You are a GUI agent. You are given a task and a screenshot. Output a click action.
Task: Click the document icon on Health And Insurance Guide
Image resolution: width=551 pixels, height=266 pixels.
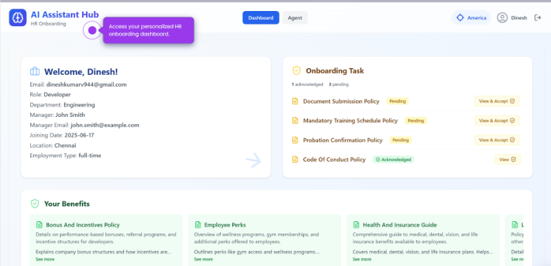356,225
